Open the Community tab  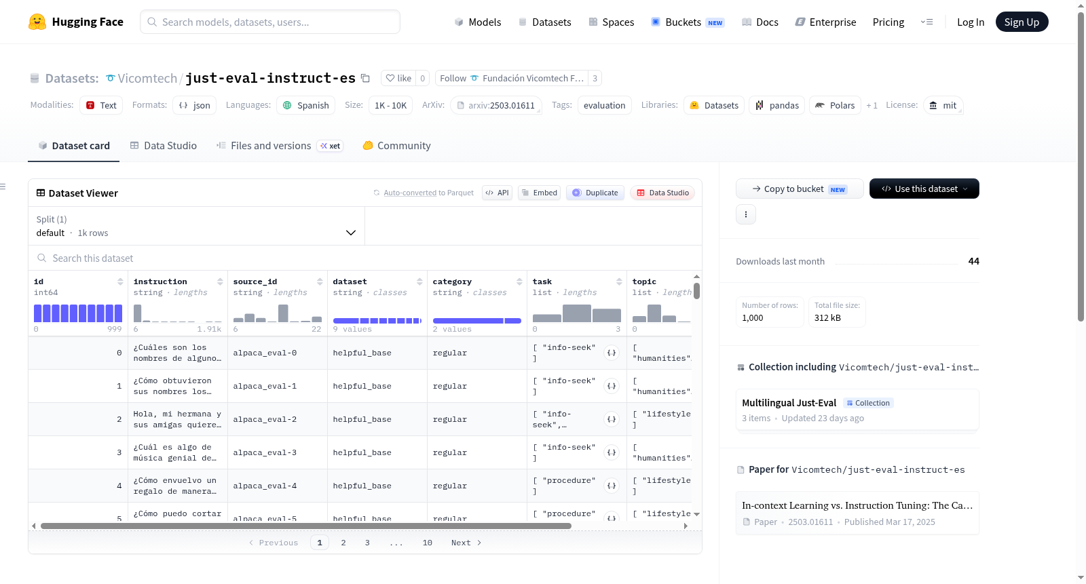pyautogui.click(x=396, y=145)
